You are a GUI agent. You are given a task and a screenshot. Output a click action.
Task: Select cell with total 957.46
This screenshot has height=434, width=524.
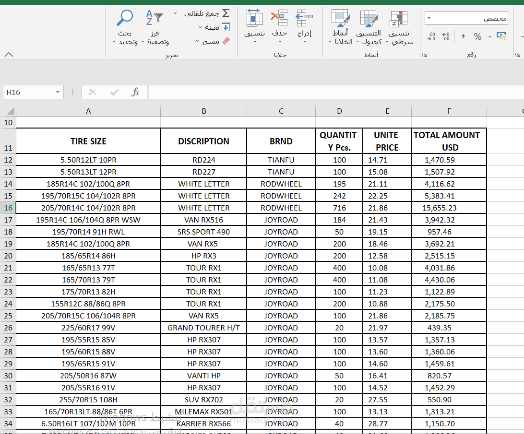pyautogui.click(x=449, y=232)
